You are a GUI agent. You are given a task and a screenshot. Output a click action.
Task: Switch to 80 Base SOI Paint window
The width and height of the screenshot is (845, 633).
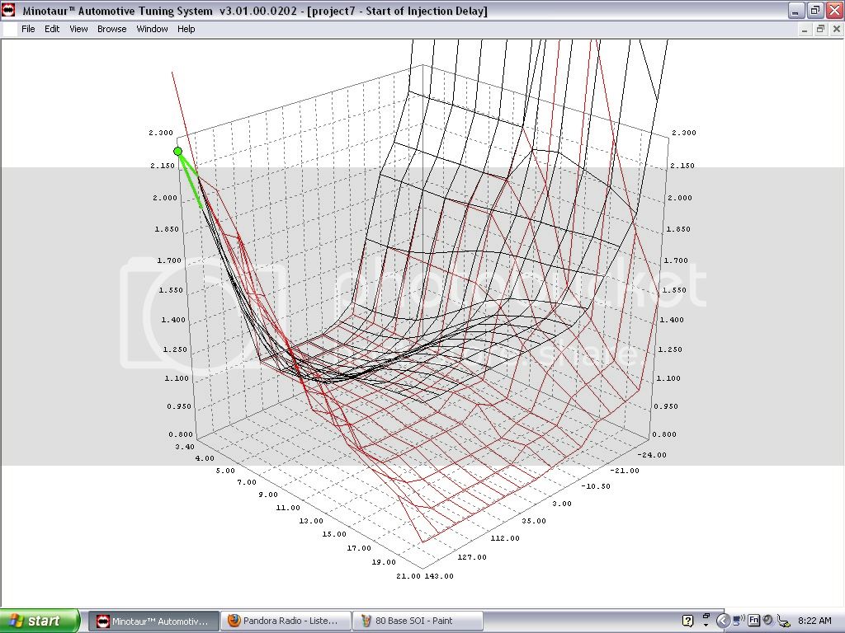pyautogui.click(x=418, y=621)
